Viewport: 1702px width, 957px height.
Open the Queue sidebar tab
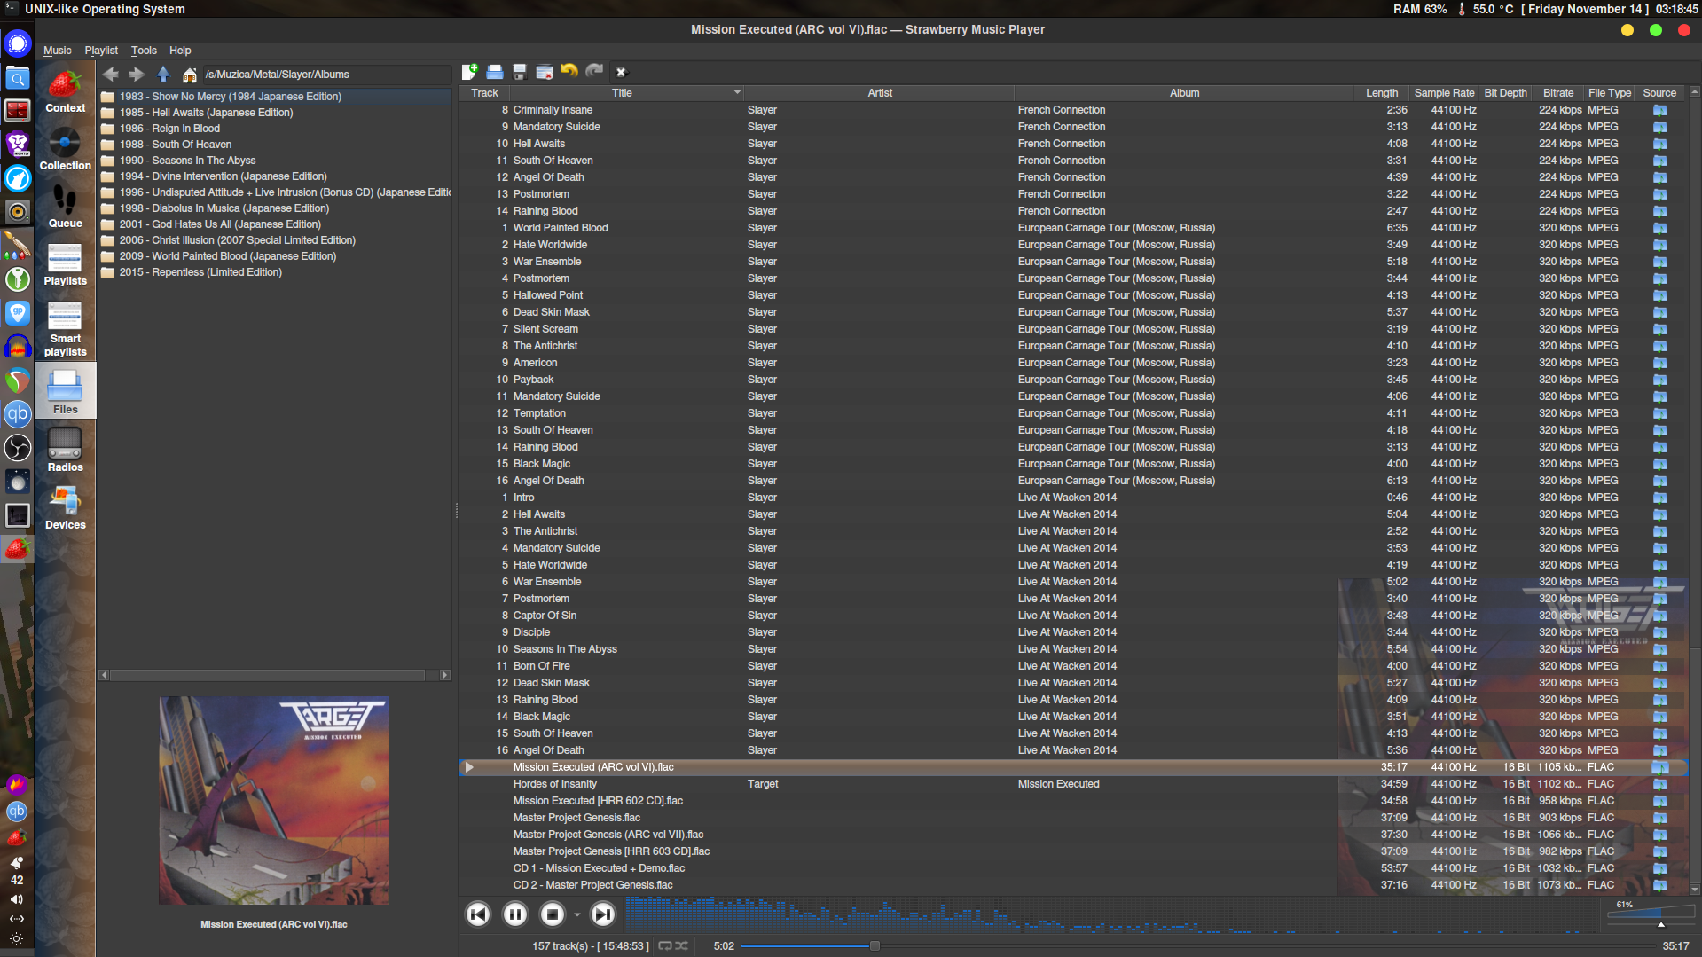point(66,208)
